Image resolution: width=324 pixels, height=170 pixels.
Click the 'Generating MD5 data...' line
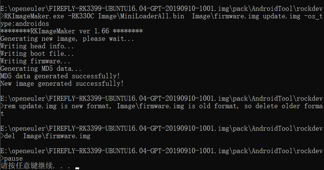click(x=41, y=69)
